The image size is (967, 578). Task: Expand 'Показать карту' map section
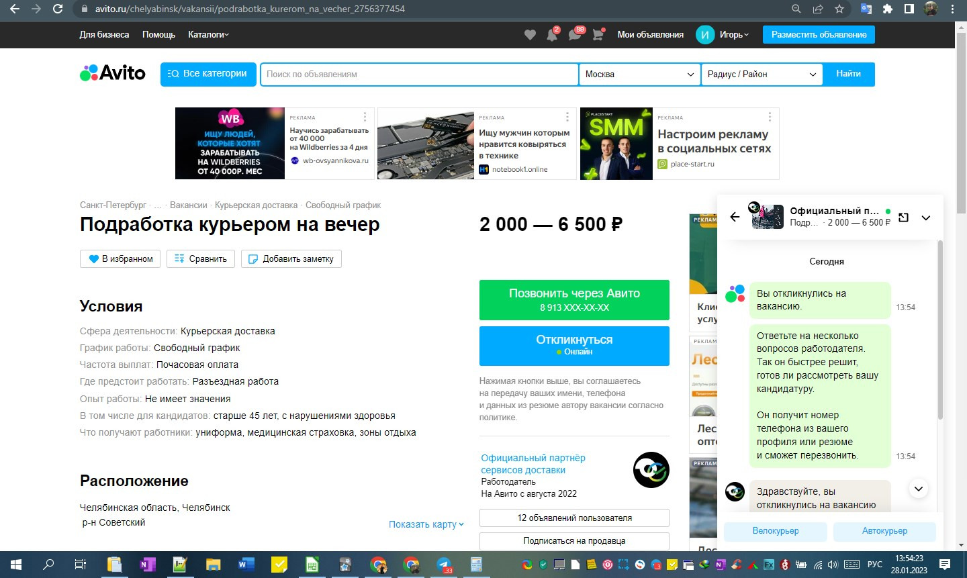tap(426, 524)
